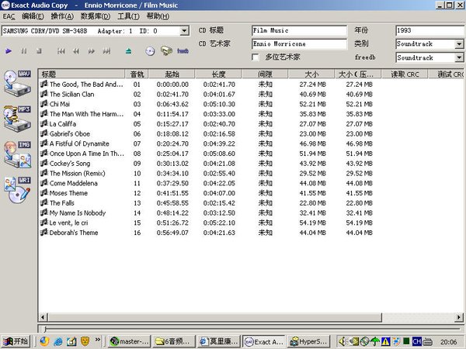This screenshot has height=349, width=466.
Task: Open the 数据库(D) menu
Action: coord(96,16)
